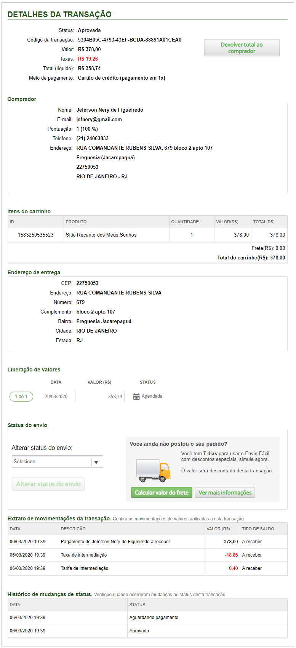
Task: Click cart item ID 1583250535523
Action: point(36,235)
